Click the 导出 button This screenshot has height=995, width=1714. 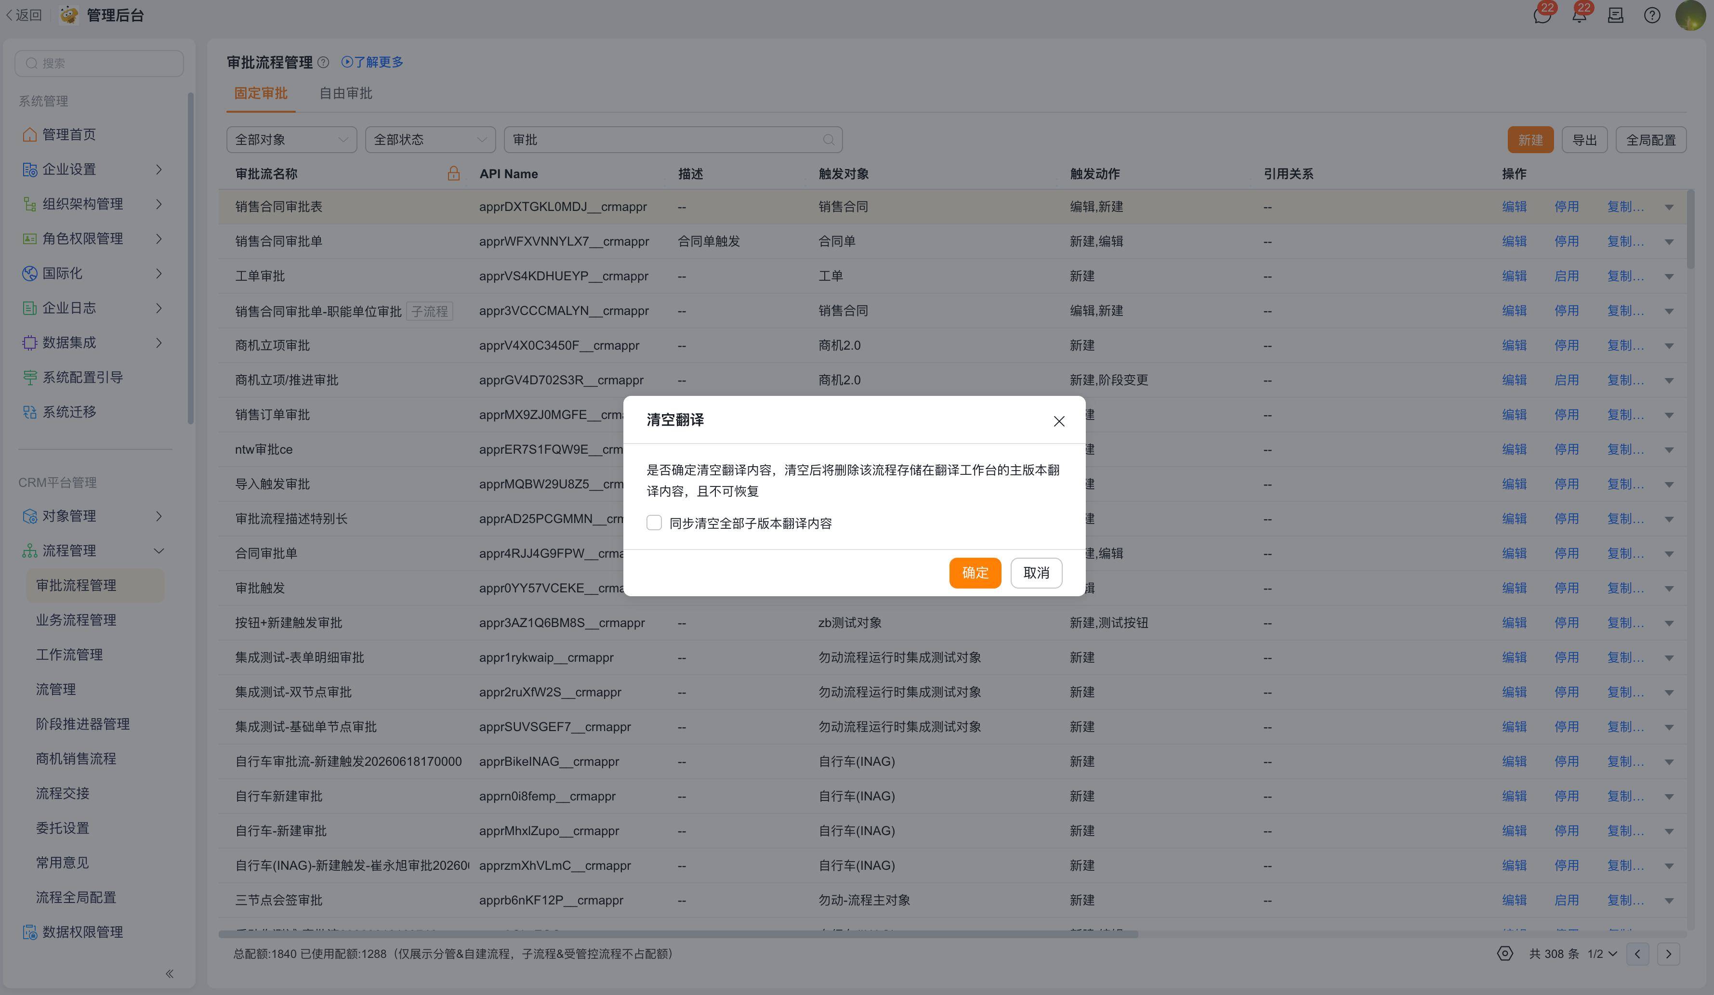click(1584, 140)
